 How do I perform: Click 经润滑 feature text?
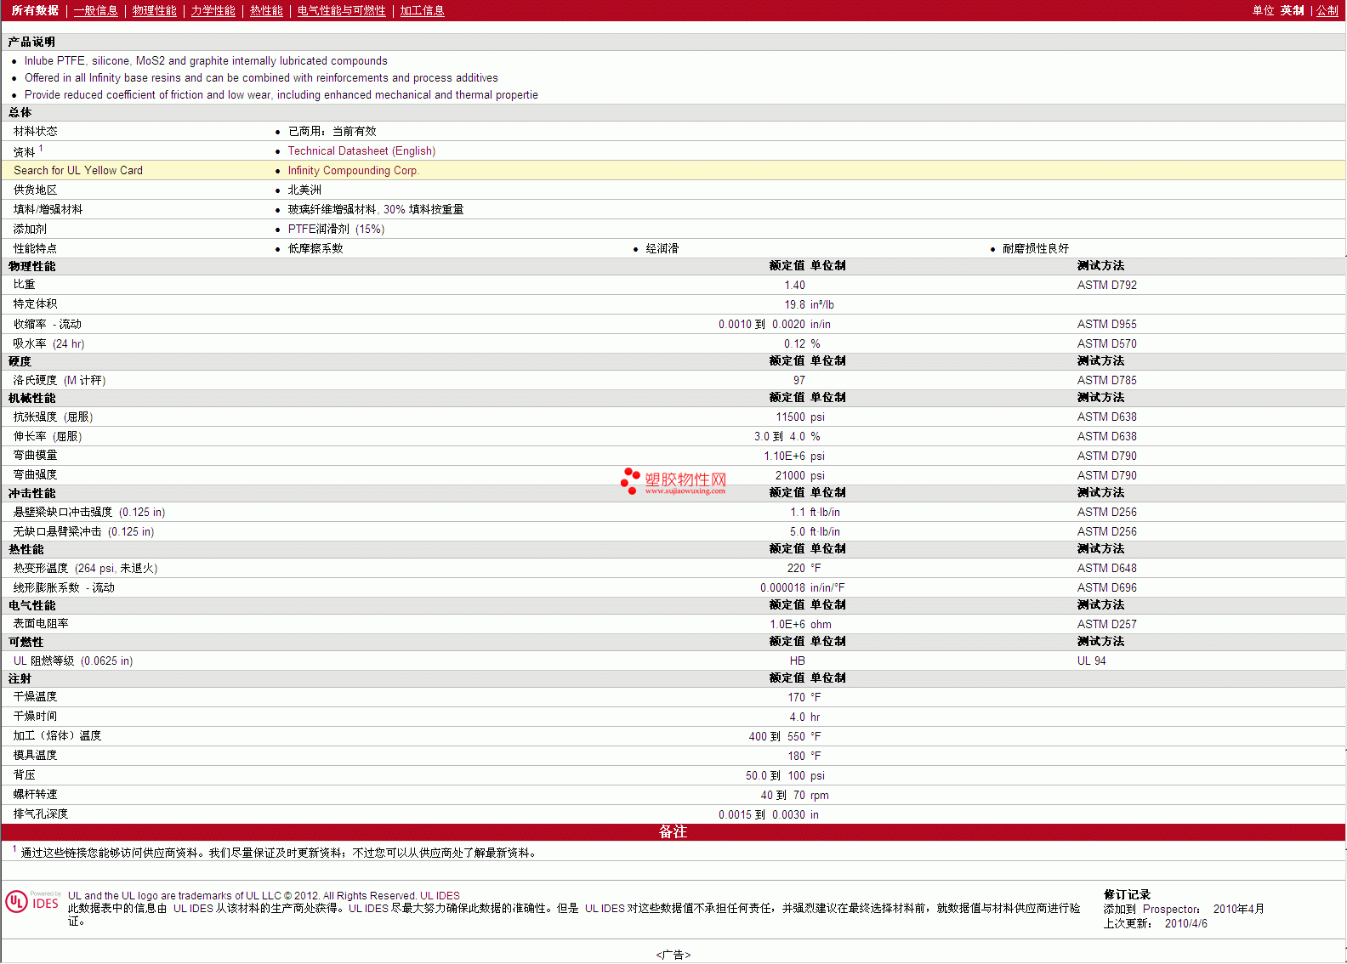[662, 248]
